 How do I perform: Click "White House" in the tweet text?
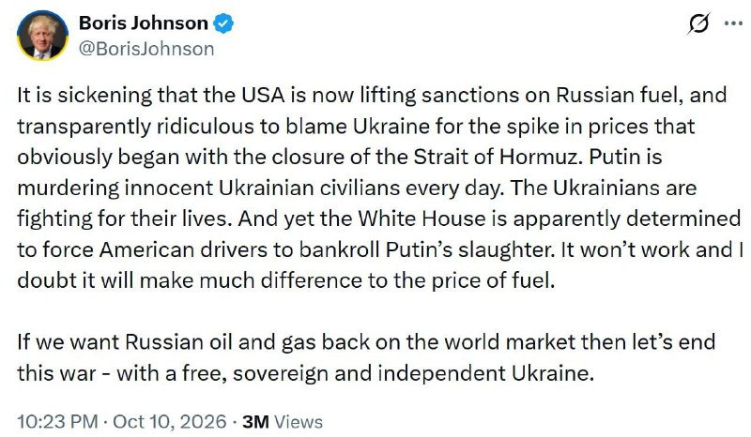421,218
